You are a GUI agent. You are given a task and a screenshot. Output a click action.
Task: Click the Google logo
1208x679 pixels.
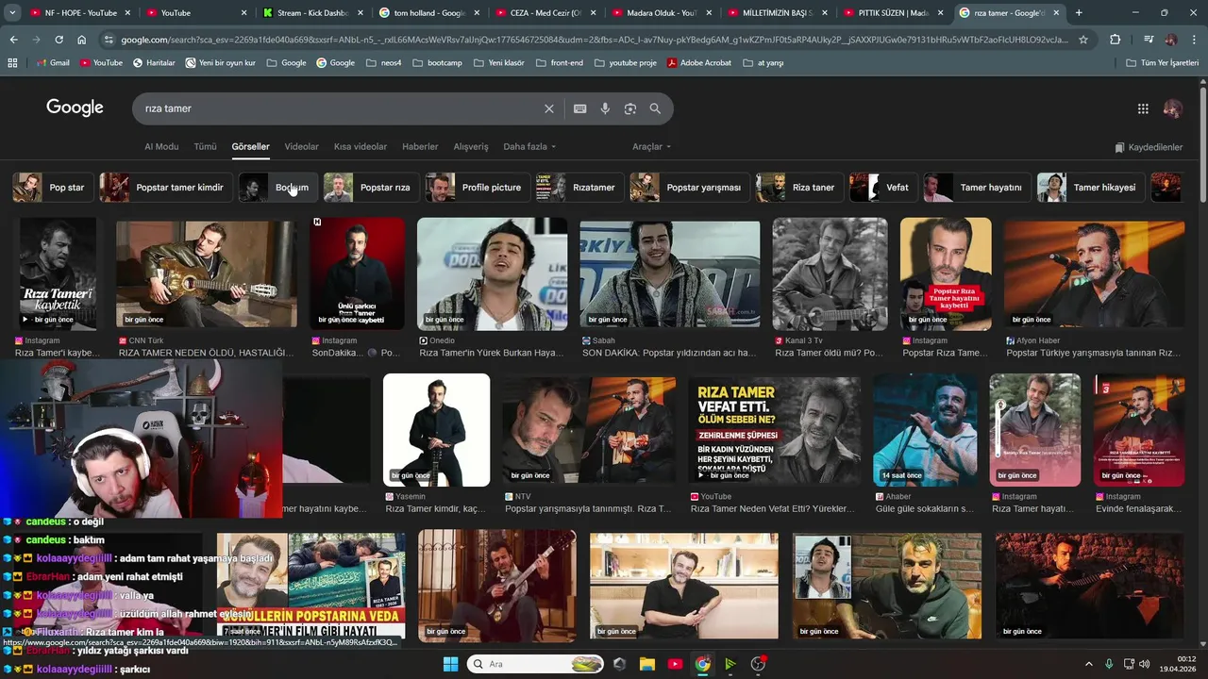[75, 108]
